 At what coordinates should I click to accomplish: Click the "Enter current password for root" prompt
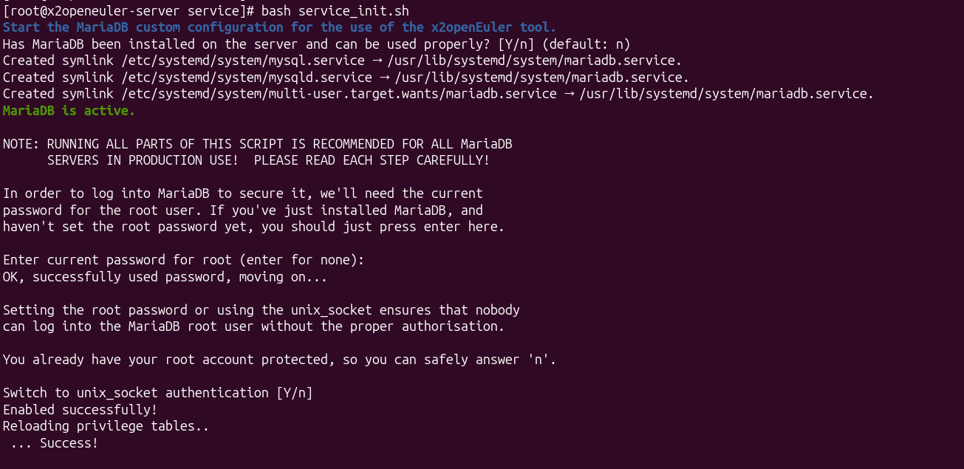coord(183,260)
